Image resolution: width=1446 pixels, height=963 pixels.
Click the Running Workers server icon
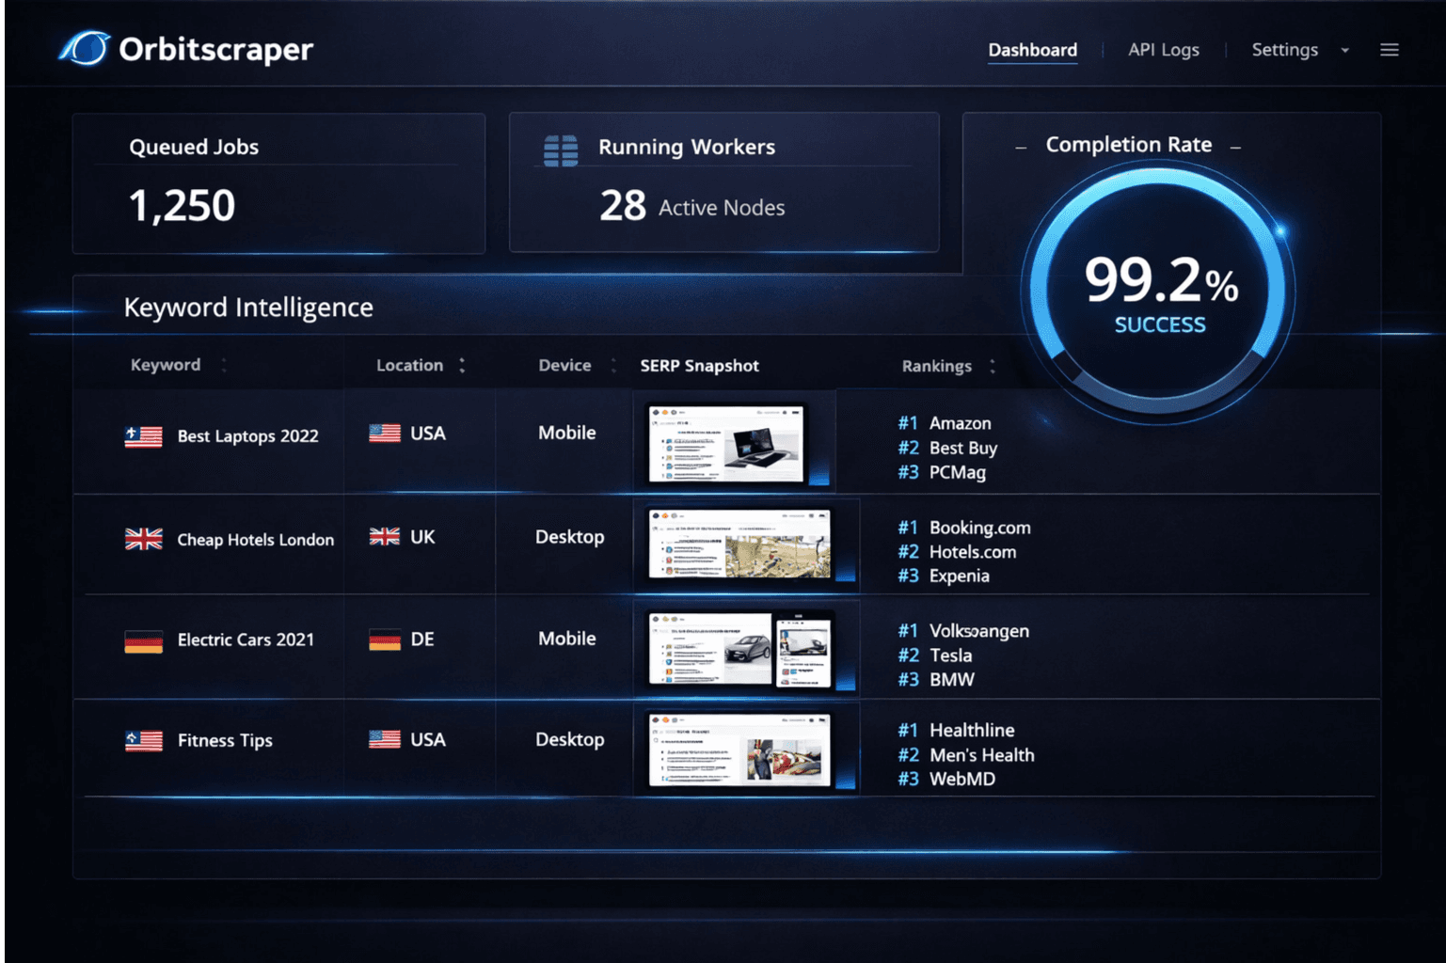coord(560,149)
